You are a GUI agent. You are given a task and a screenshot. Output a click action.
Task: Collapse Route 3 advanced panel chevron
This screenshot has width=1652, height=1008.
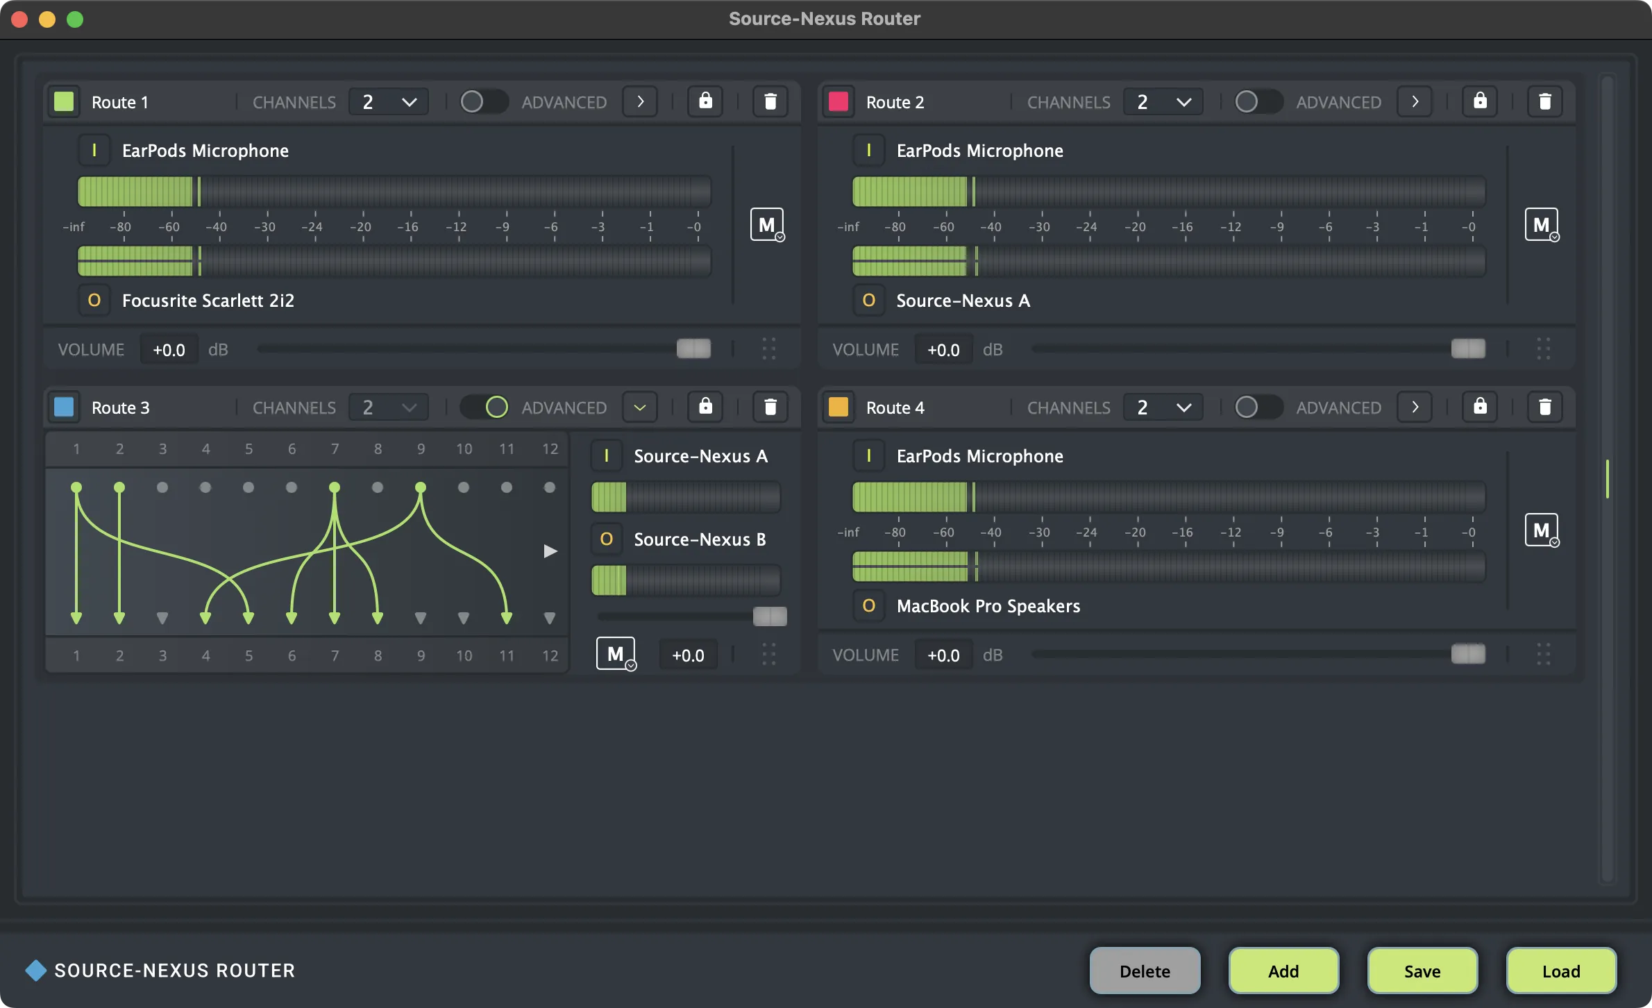click(x=640, y=407)
